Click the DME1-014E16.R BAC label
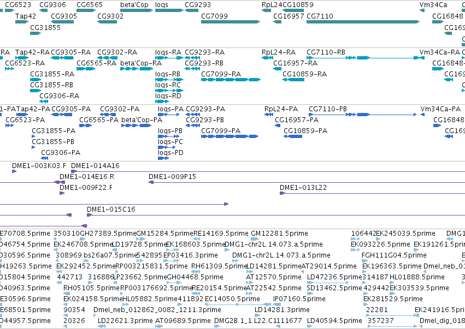Screen dimensions: 465x329 pyautogui.click(x=87, y=177)
